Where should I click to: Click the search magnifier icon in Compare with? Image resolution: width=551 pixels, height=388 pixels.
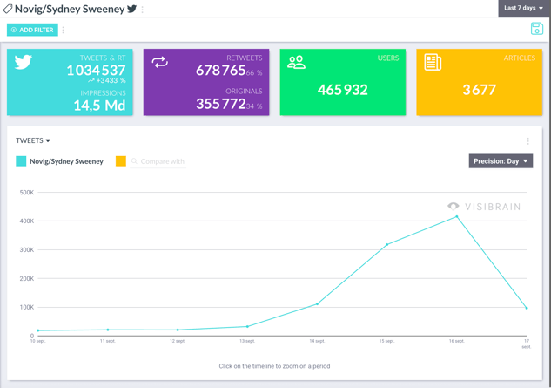134,161
